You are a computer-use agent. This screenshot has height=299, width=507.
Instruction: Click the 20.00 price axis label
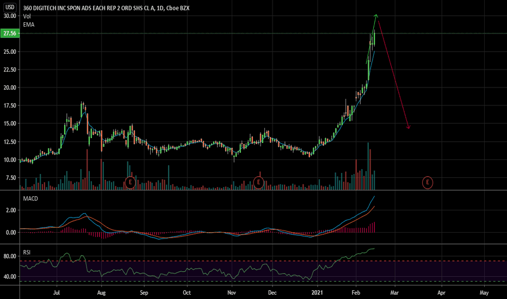(x=10, y=88)
